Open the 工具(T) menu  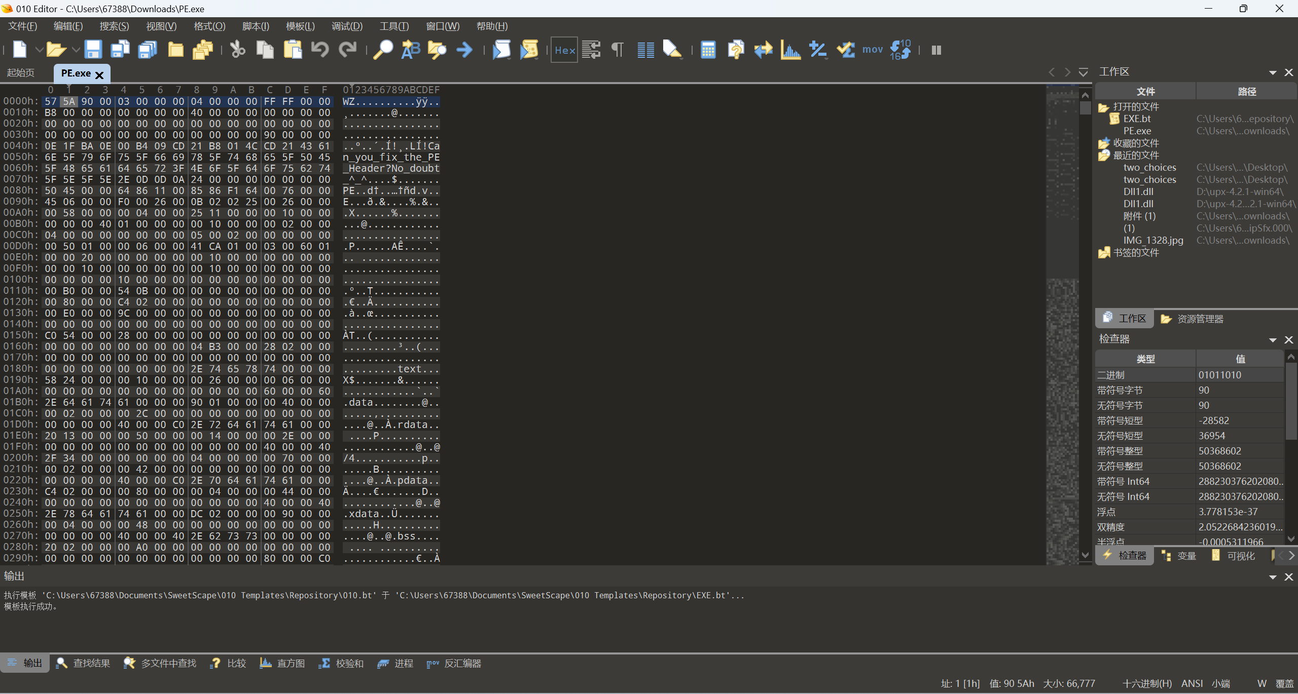(394, 26)
